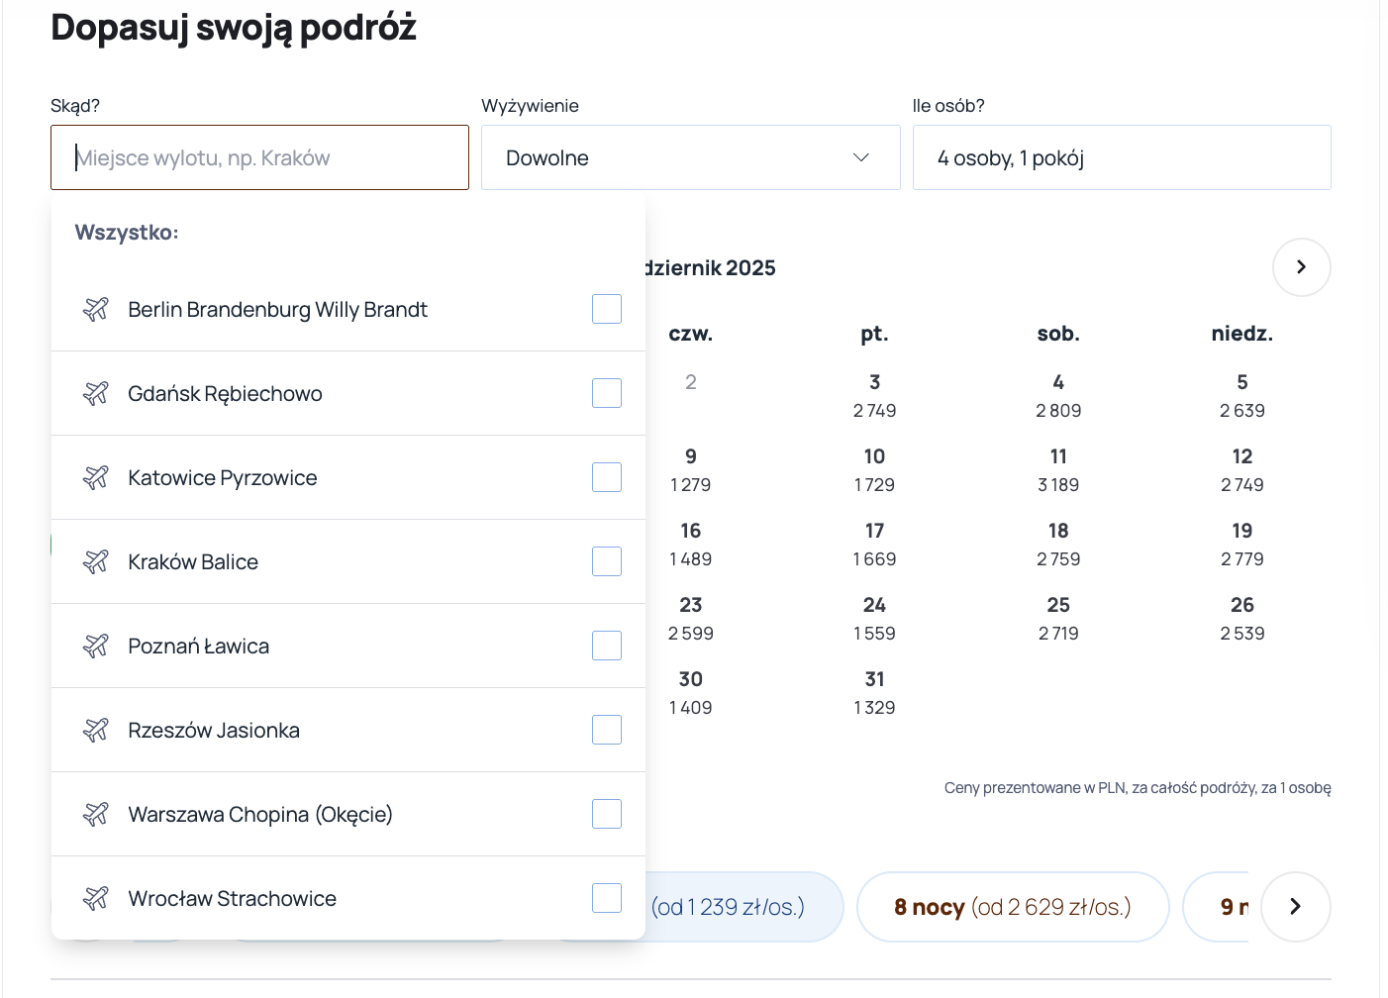This screenshot has height=998, width=1388.
Task: Open the Wyżywienie dropdown set to Dowolne
Action: (x=690, y=157)
